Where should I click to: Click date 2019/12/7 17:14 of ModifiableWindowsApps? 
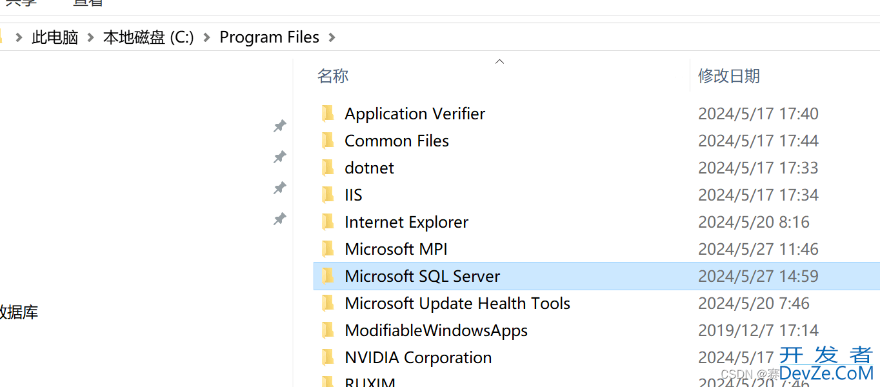click(758, 330)
